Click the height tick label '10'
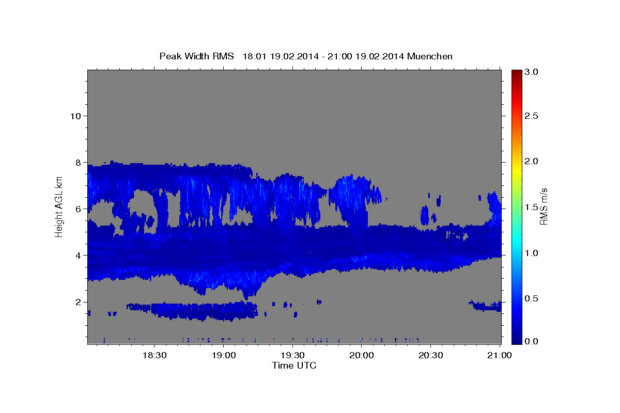Screen dimensions: 620x413 75,116
